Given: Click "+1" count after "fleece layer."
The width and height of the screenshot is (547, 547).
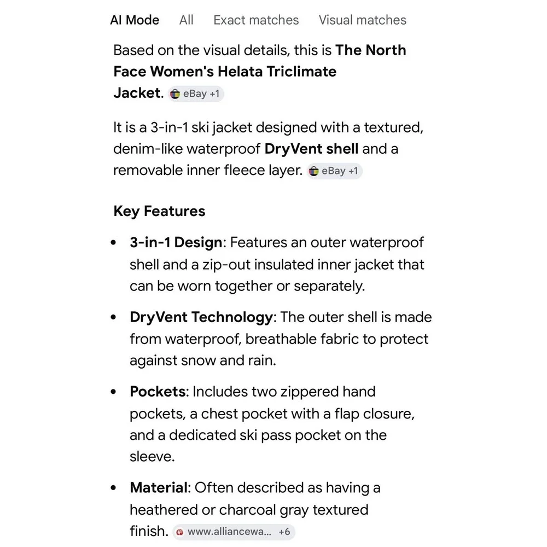Looking at the screenshot, I should [x=352, y=171].
